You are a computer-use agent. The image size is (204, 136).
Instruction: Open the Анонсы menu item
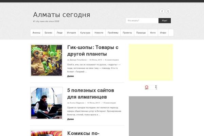pyautogui.click(x=36, y=33)
